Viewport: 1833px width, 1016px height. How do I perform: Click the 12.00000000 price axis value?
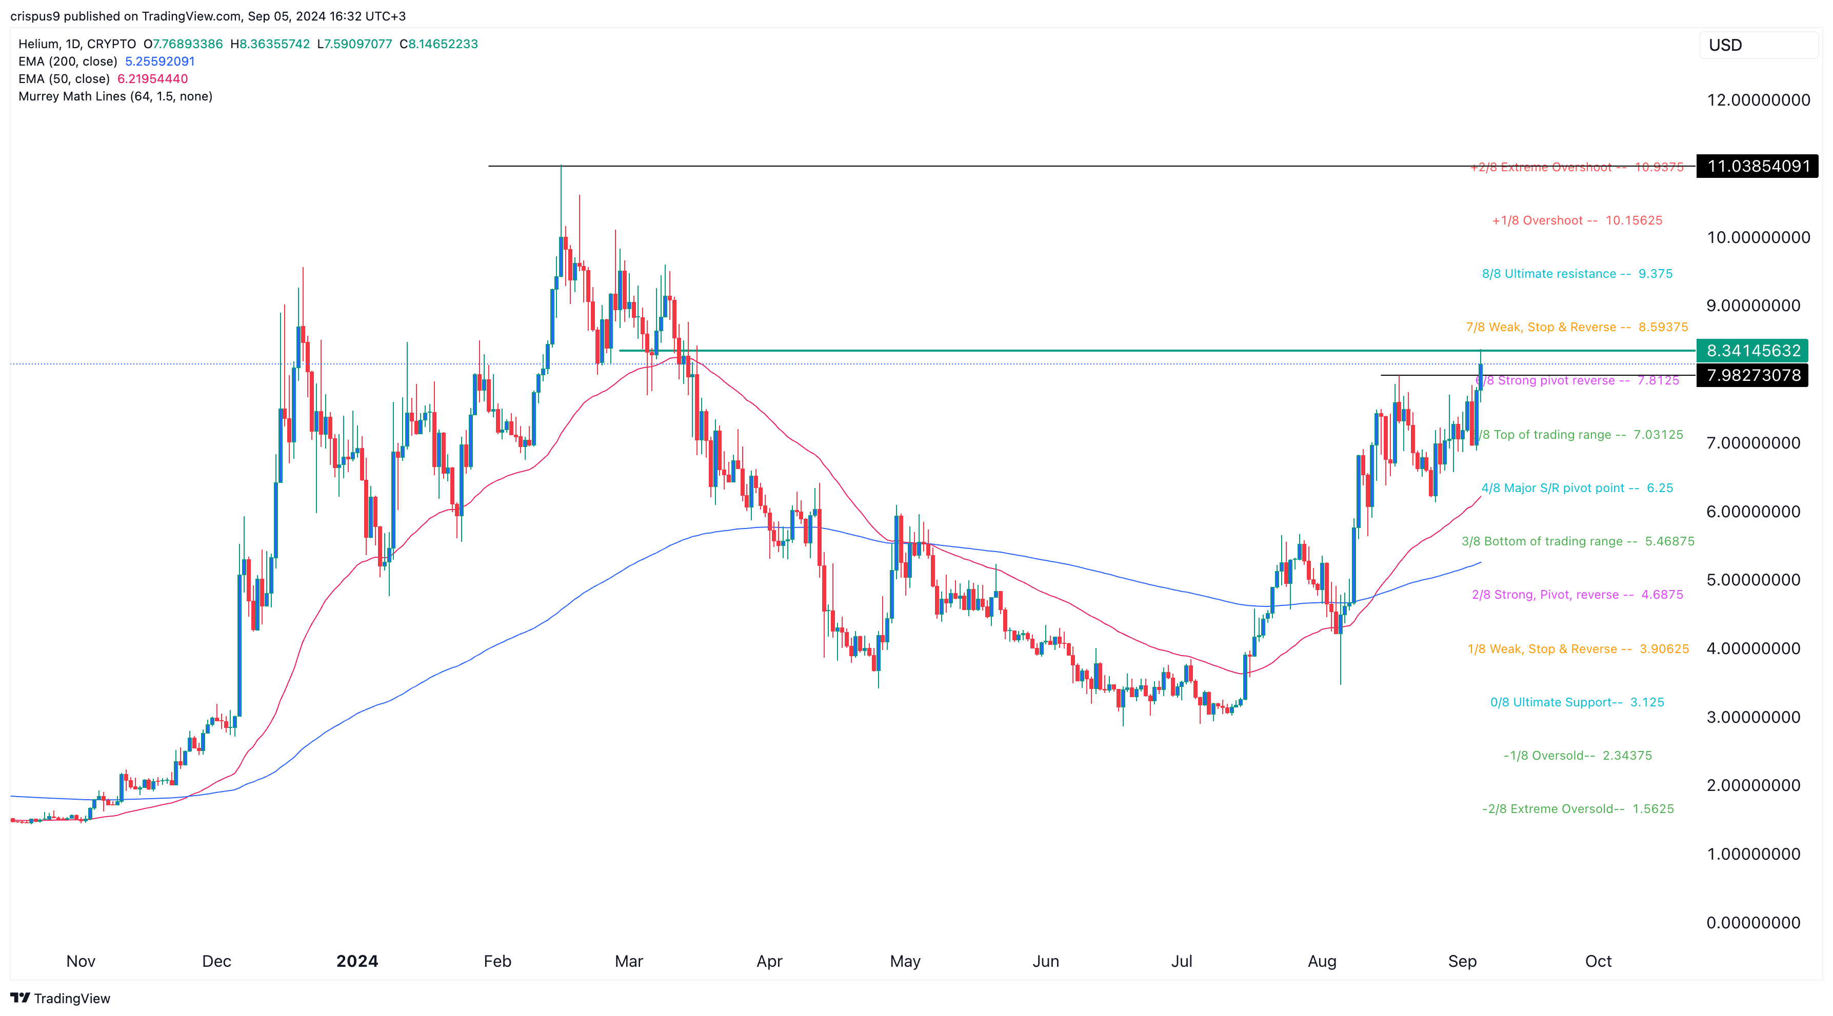[1758, 99]
